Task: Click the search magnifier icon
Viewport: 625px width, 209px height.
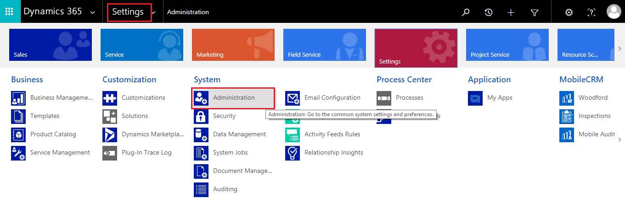Action: (x=466, y=12)
